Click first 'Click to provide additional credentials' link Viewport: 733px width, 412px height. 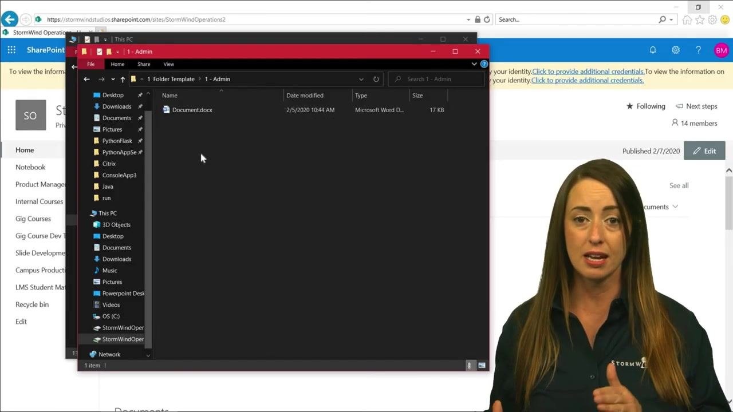588,72
